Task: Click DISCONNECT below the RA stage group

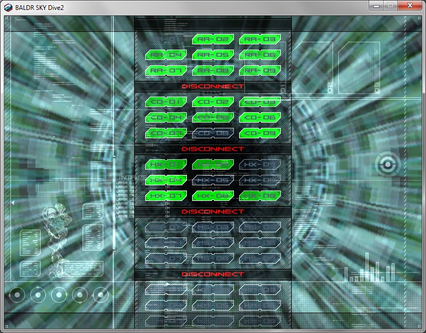Action: 213,86
